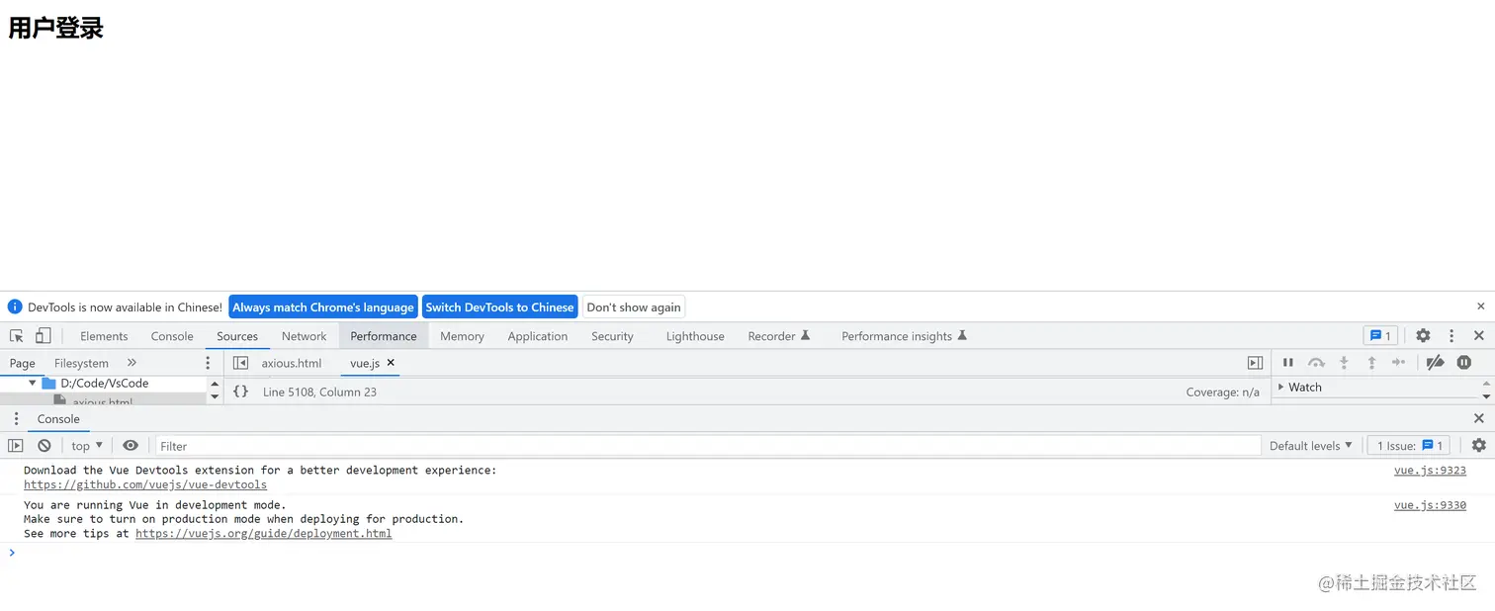Switch to the axious.html editor tab
Viewport: 1495px width, 611px height.
[x=292, y=363]
